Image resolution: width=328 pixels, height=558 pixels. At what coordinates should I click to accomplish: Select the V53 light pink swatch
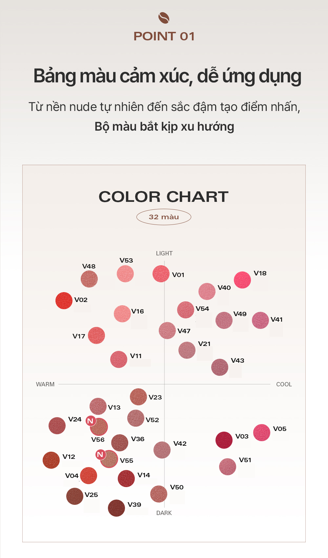pyautogui.click(x=125, y=274)
